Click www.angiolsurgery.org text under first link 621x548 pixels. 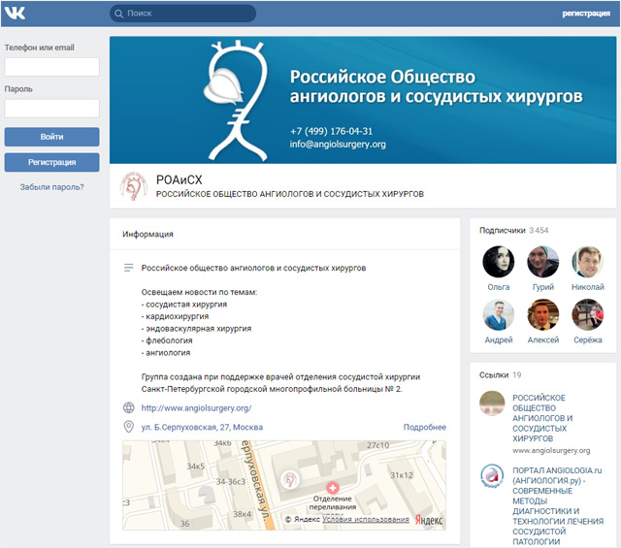(x=551, y=451)
